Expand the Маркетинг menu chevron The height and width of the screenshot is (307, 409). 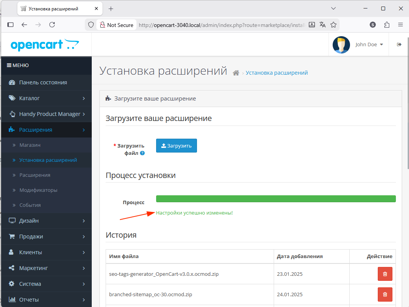click(x=84, y=268)
